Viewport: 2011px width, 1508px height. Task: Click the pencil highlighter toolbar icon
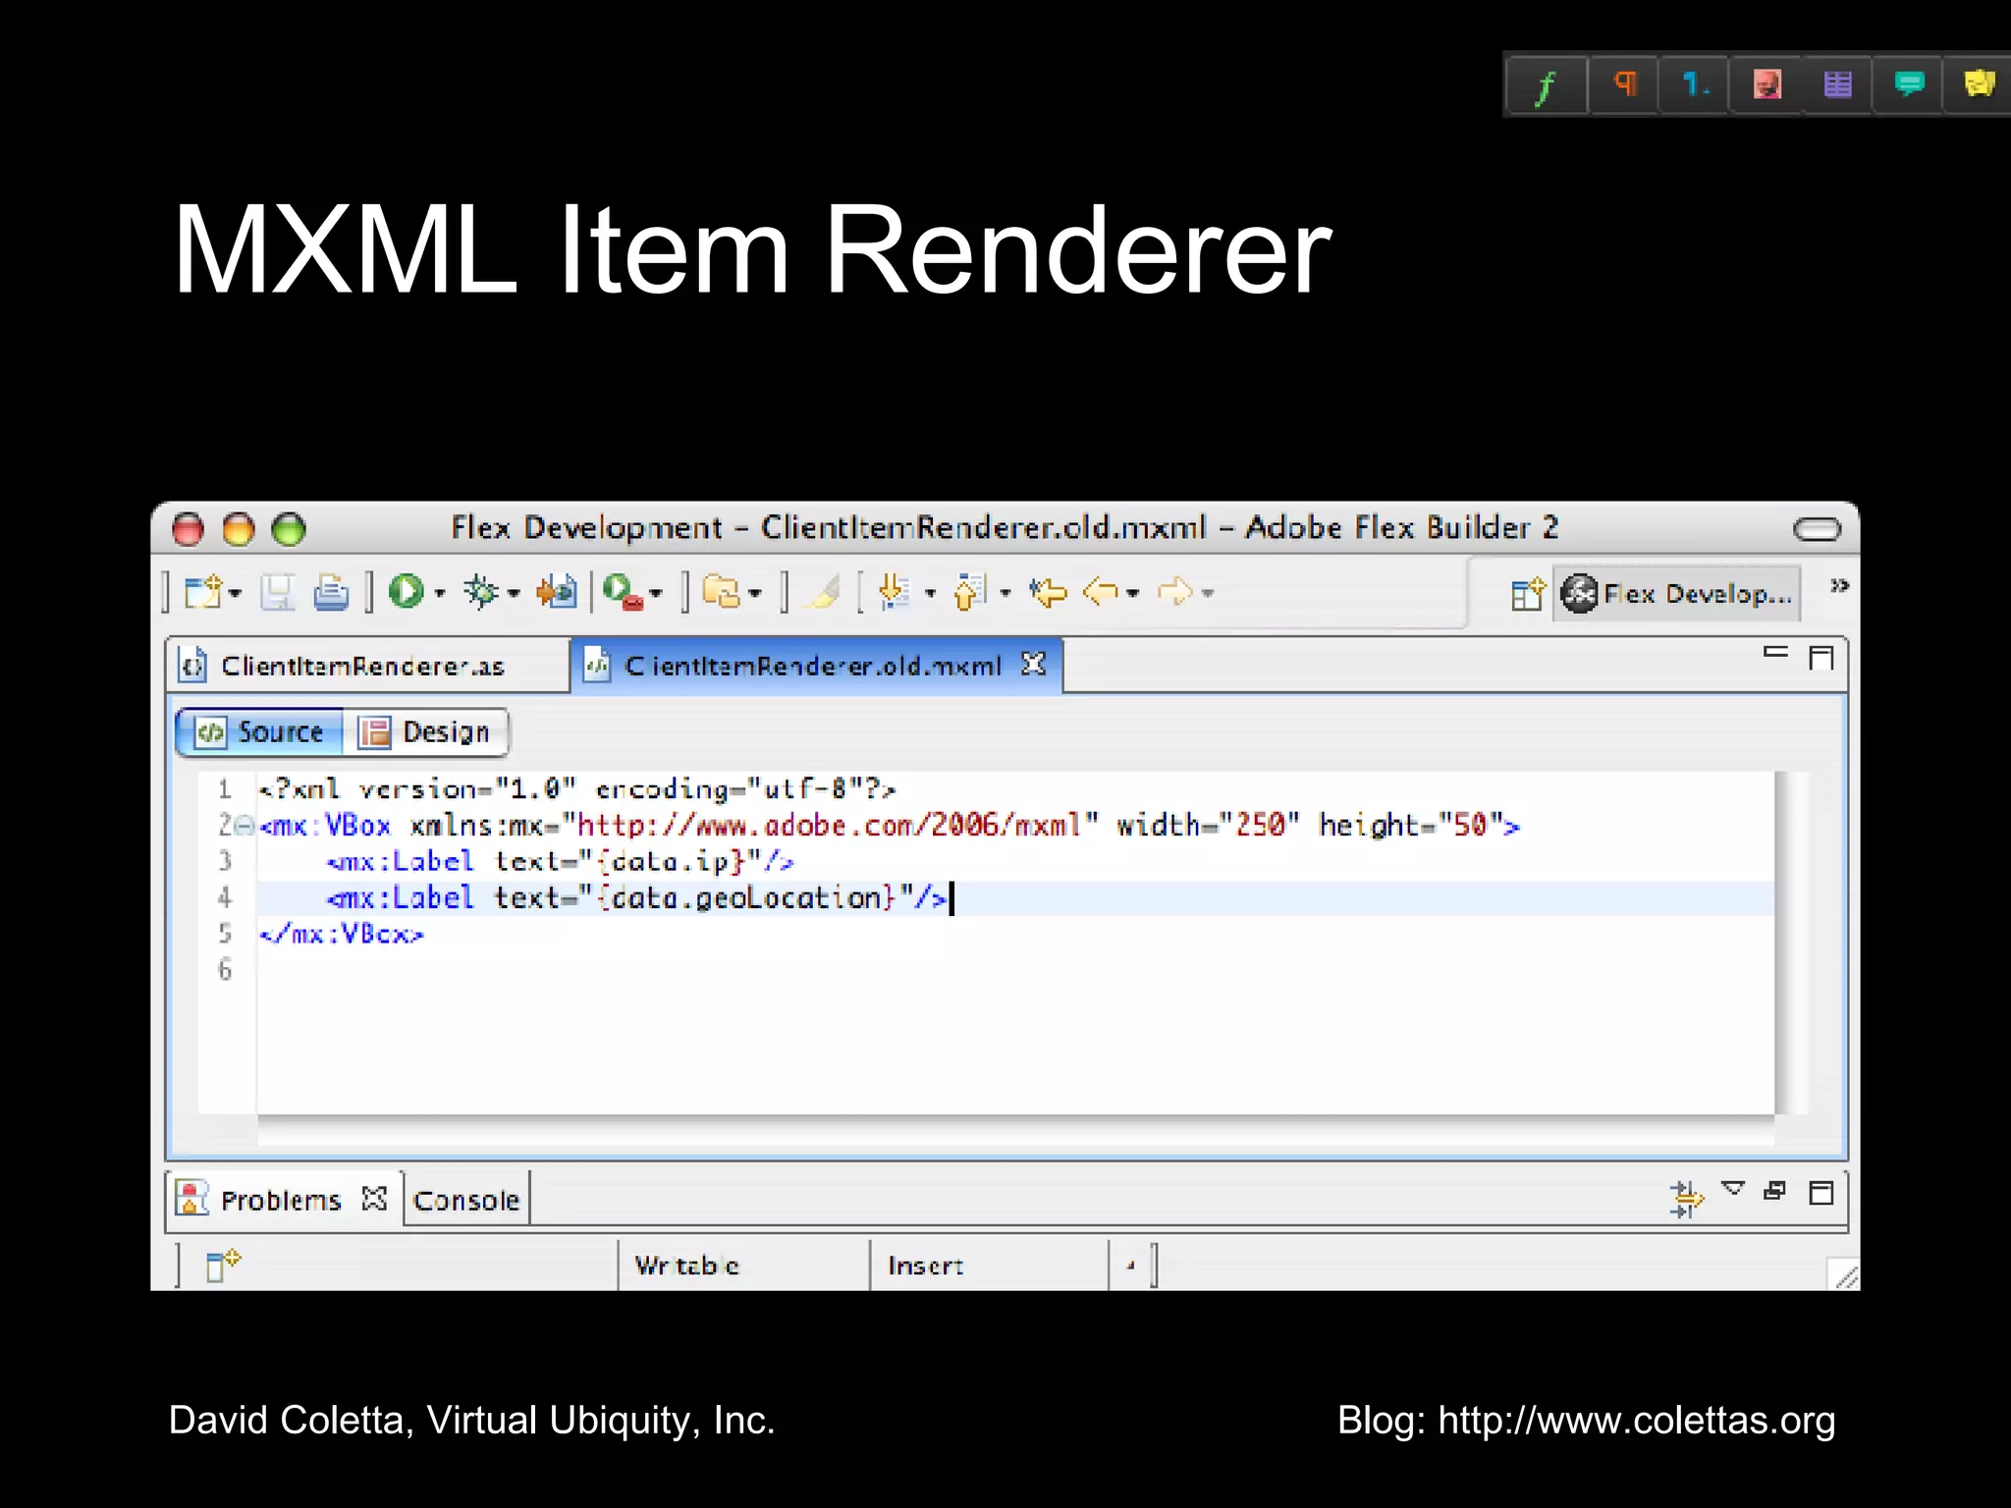click(823, 592)
